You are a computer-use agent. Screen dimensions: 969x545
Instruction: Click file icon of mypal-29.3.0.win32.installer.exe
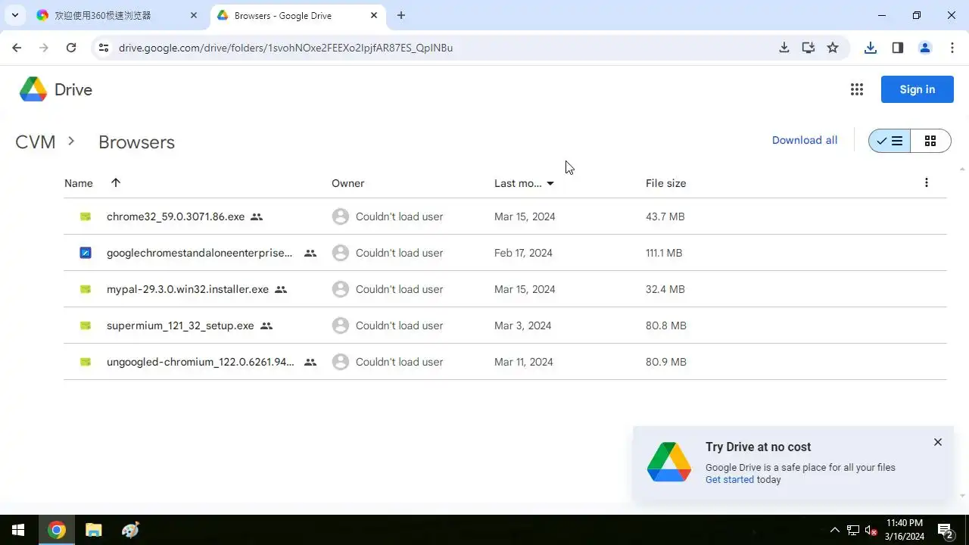pos(86,289)
